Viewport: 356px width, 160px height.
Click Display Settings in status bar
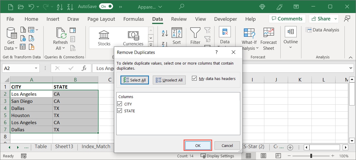coord(217,156)
